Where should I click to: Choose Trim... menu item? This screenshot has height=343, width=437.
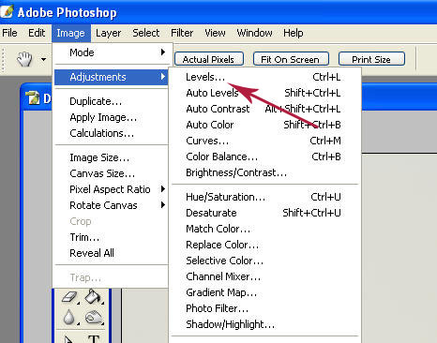tap(112, 237)
